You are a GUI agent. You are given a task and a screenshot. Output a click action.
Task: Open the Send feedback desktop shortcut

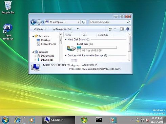(x=8, y=32)
